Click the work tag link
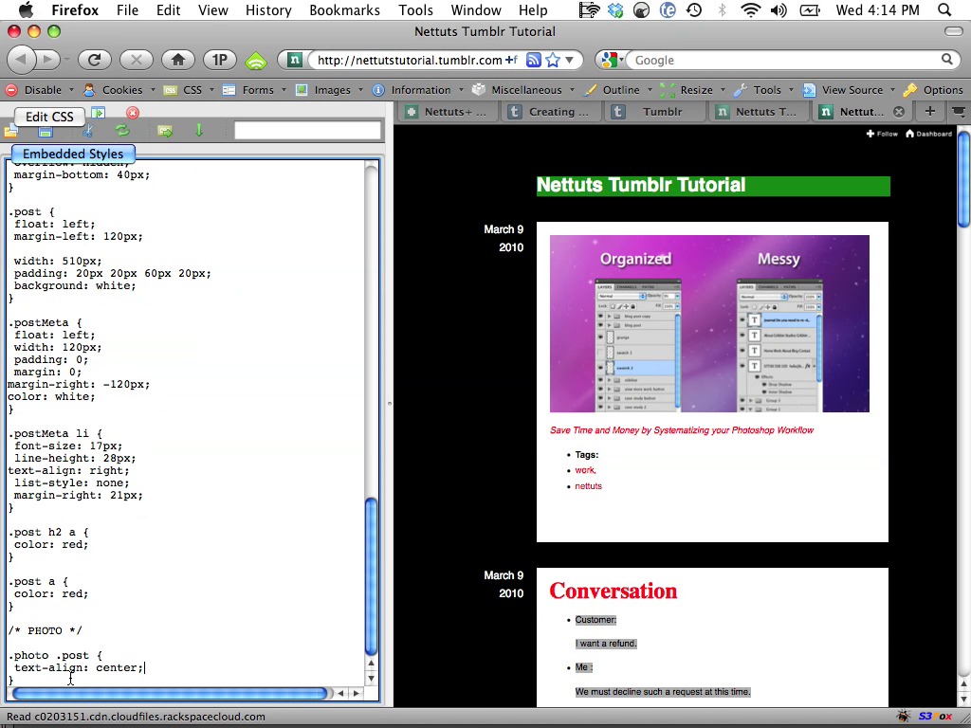 tap(584, 470)
